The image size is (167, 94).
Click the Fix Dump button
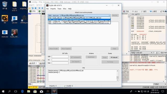(x=110, y=62)
